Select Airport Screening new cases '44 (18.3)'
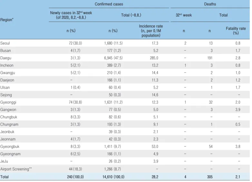Image resolution: width=252 pixels, height=182 pixels. point(75,169)
